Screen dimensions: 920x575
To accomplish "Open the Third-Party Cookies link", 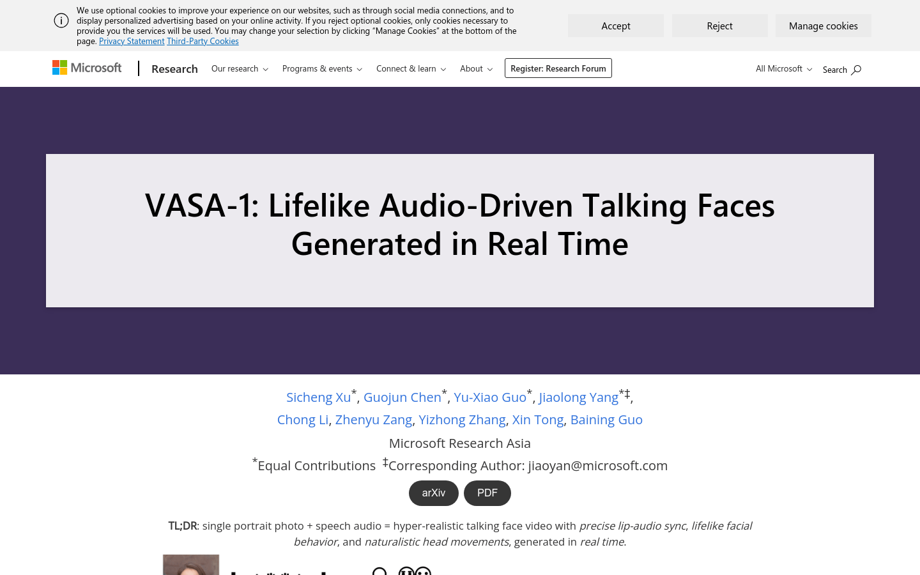I will [x=203, y=41].
